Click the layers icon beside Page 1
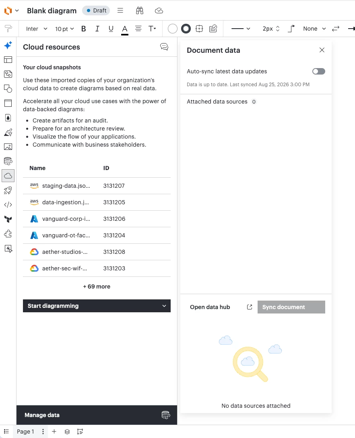Screen dimensions: 355x438 point(67,432)
